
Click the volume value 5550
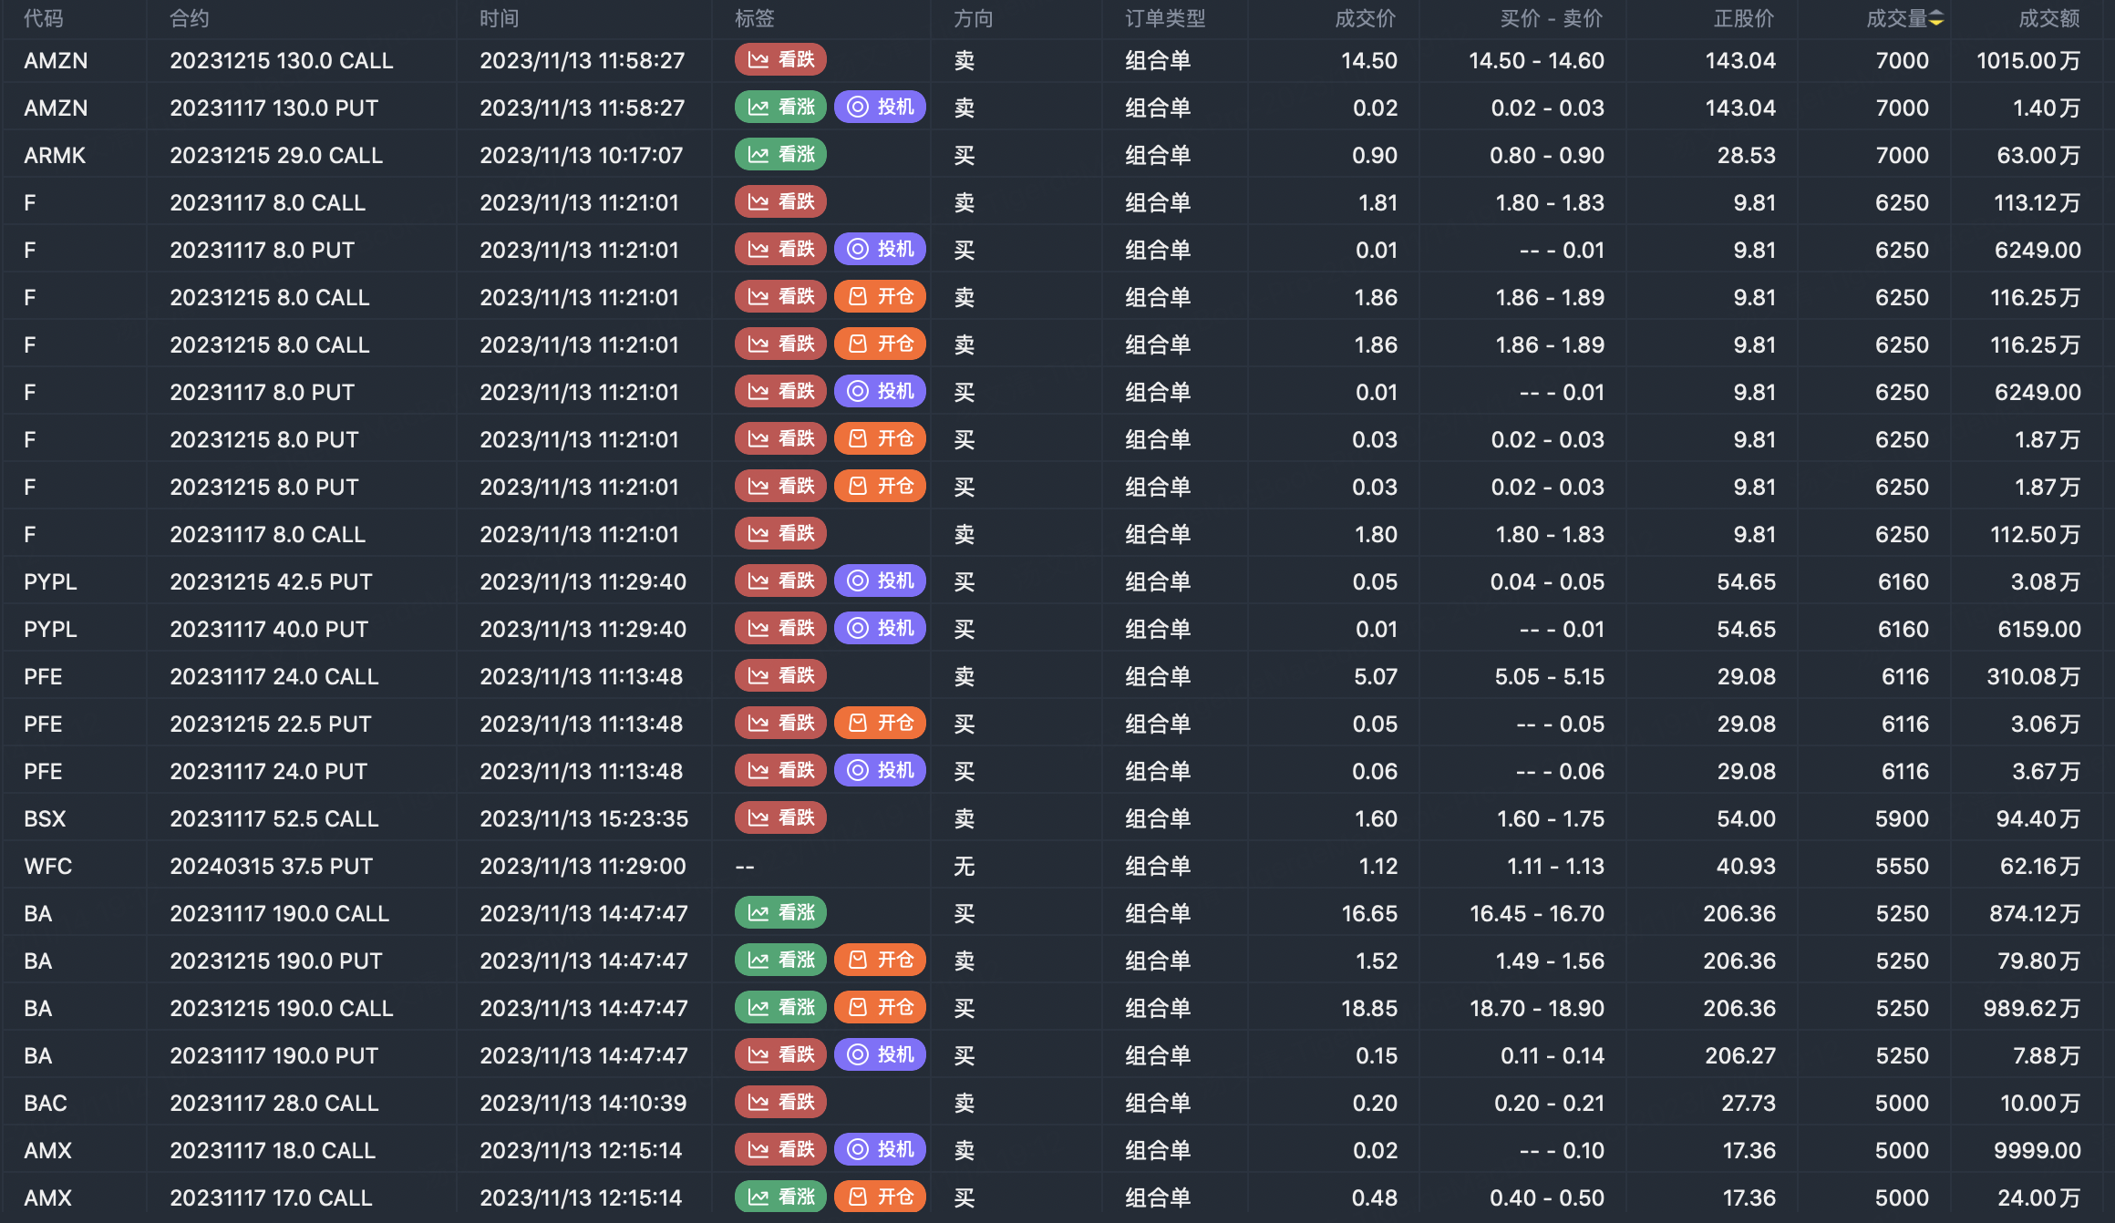pos(1903,866)
